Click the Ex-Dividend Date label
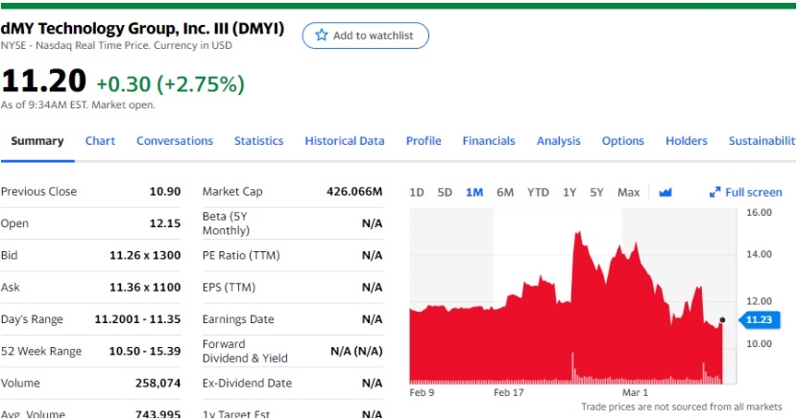The height and width of the screenshot is (420, 798). click(248, 383)
